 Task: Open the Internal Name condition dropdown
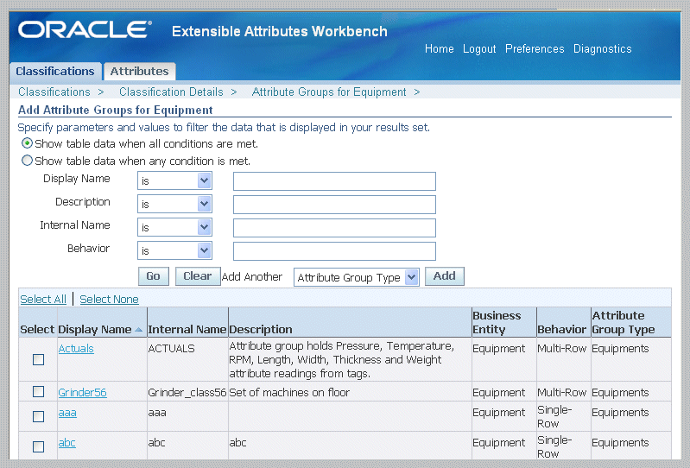tap(174, 227)
